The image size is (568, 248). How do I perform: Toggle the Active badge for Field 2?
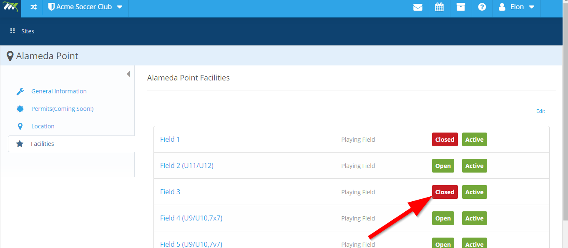tap(474, 166)
